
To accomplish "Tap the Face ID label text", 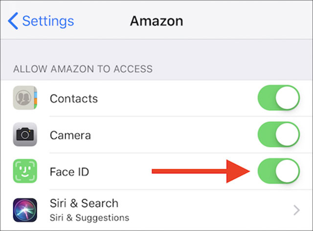I will pos(69,172).
